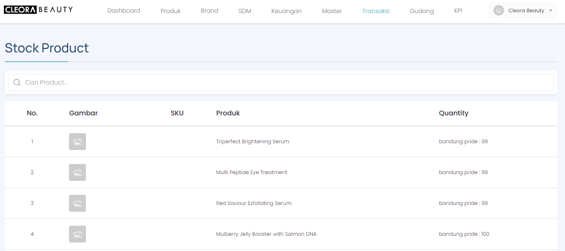The image size is (565, 251).
Task: Open the KPI menu
Action: tap(458, 11)
